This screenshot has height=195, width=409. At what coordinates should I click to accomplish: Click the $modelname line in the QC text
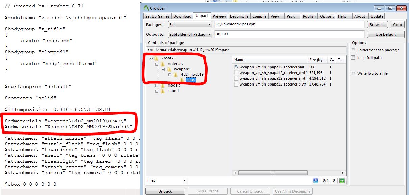[x=66, y=18]
